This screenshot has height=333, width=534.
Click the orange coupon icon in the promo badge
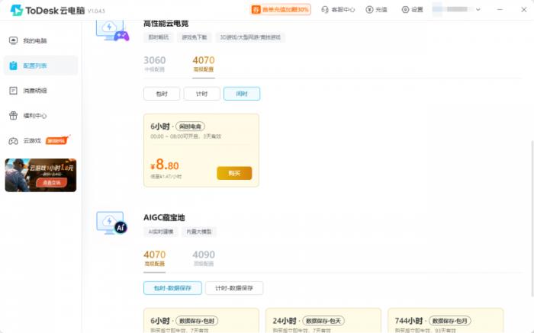point(256,9)
